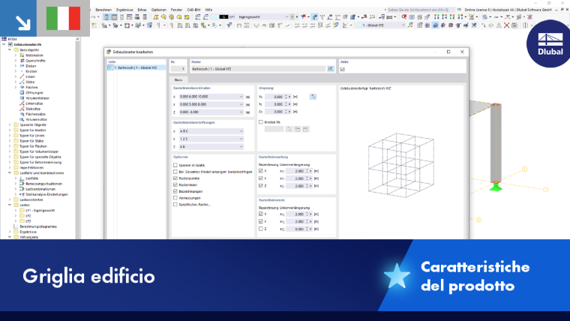Click the pick origin point icon next to Xo
Screen dimensions: 570x321
point(313,97)
